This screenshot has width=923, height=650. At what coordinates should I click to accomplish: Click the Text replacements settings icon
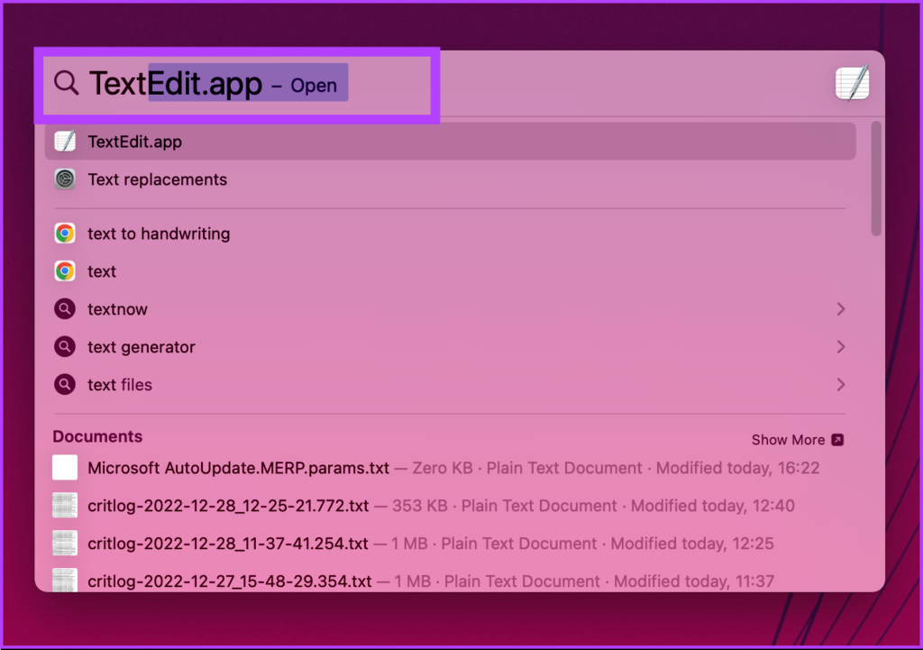65,179
